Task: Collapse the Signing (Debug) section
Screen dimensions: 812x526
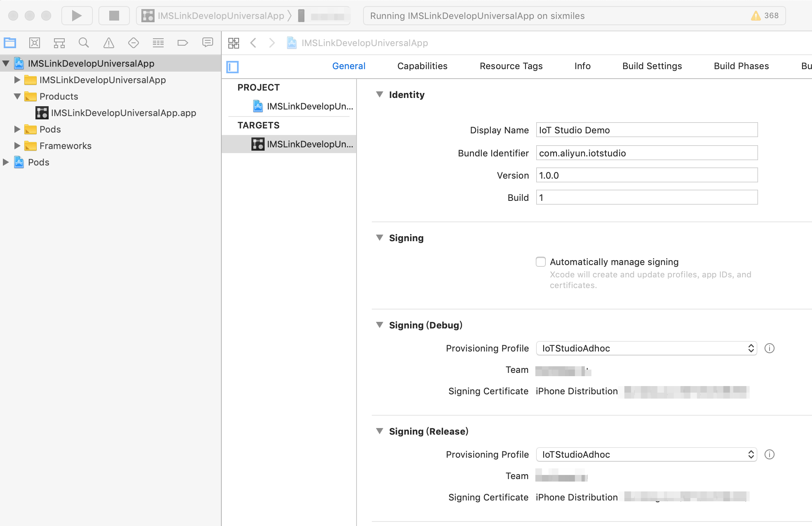Action: coord(380,325)
